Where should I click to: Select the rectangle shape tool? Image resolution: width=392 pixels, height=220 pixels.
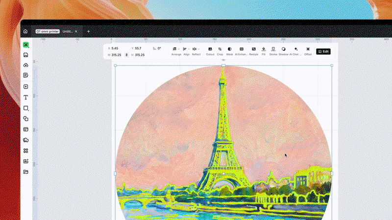pos(26,108)
